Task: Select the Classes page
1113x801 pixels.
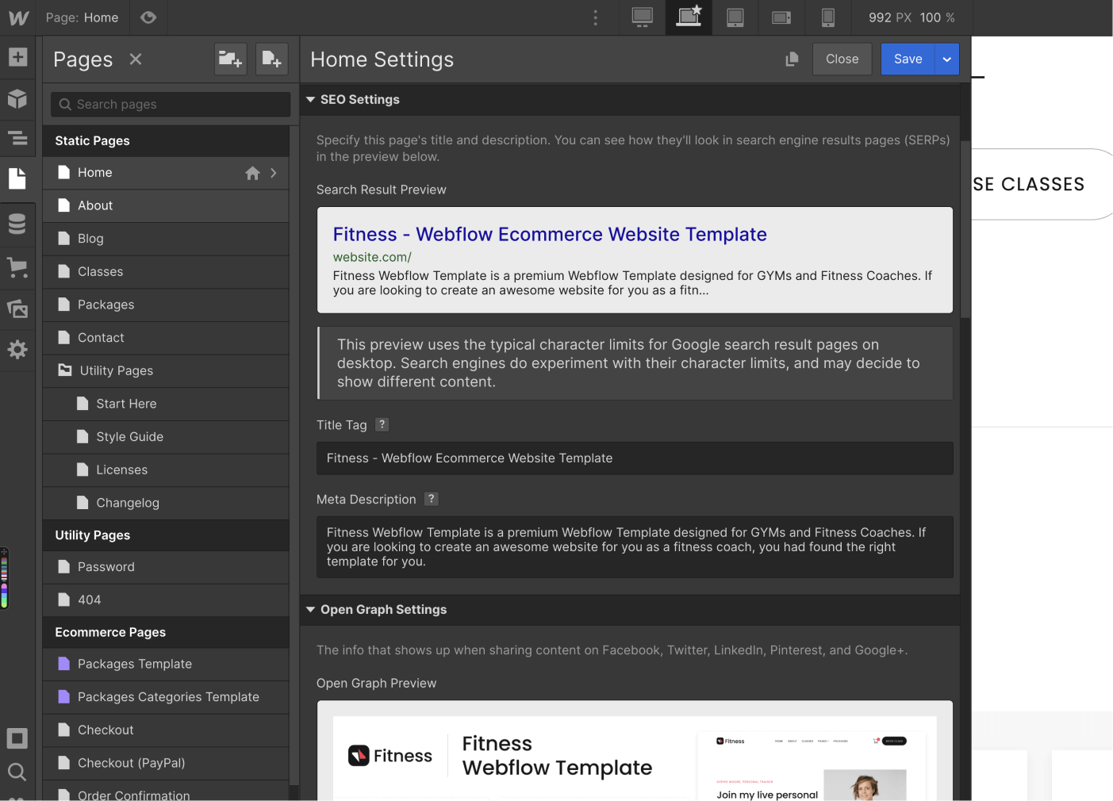Action: (x=166, y=272)
